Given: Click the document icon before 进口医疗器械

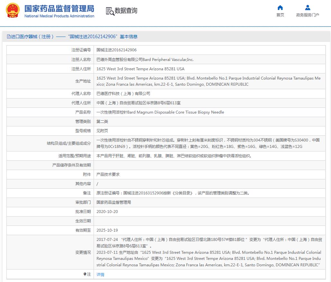Looking at the screenshot, I should (x=9, y=37).
